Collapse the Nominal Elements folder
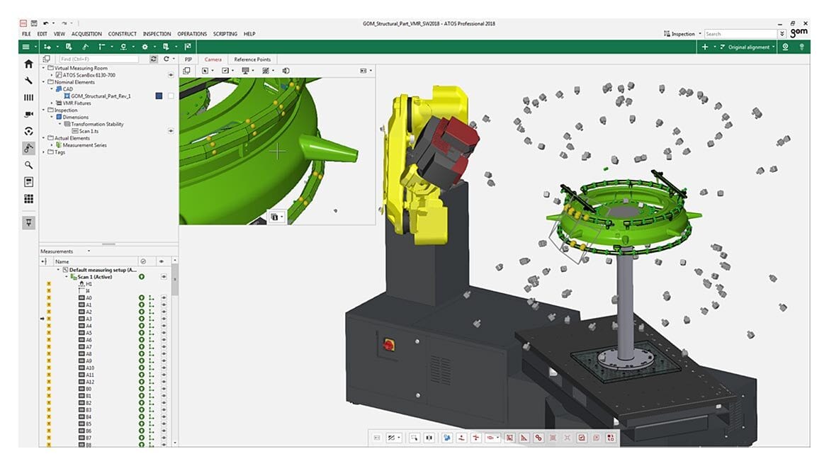This screenshot has height=466, width=829. click(44, 82)
